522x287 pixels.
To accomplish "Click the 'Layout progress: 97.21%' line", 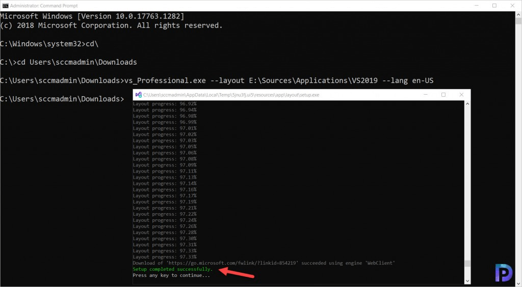I will click(165, 208).
